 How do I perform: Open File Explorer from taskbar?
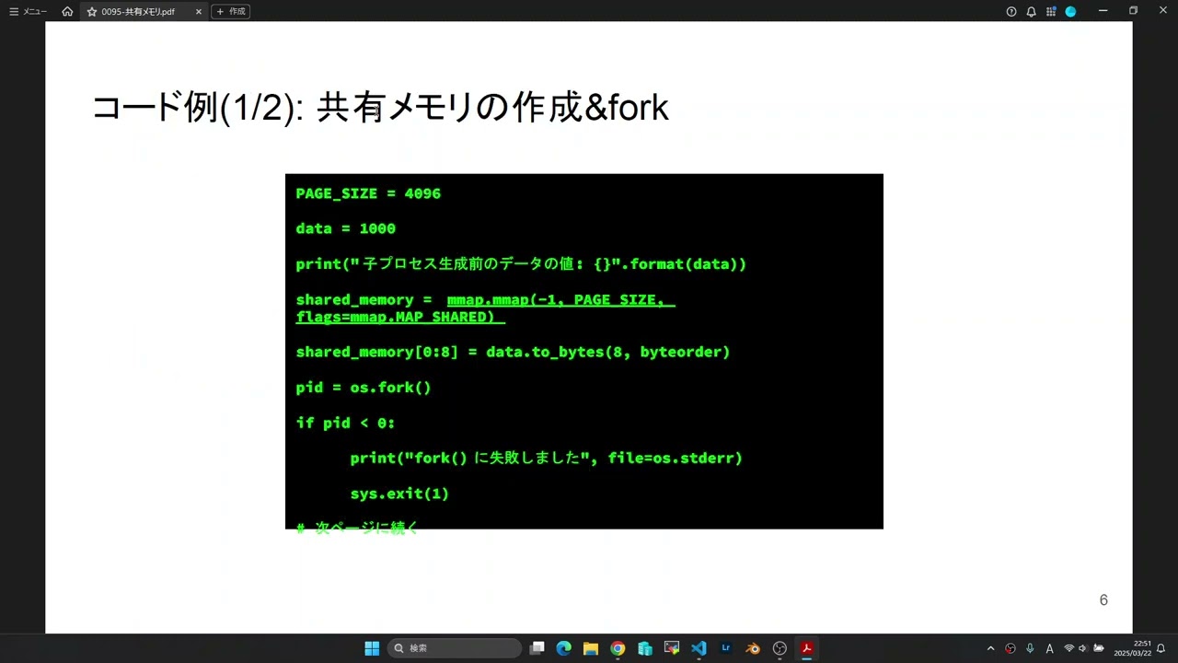click(x=591, y=648)
